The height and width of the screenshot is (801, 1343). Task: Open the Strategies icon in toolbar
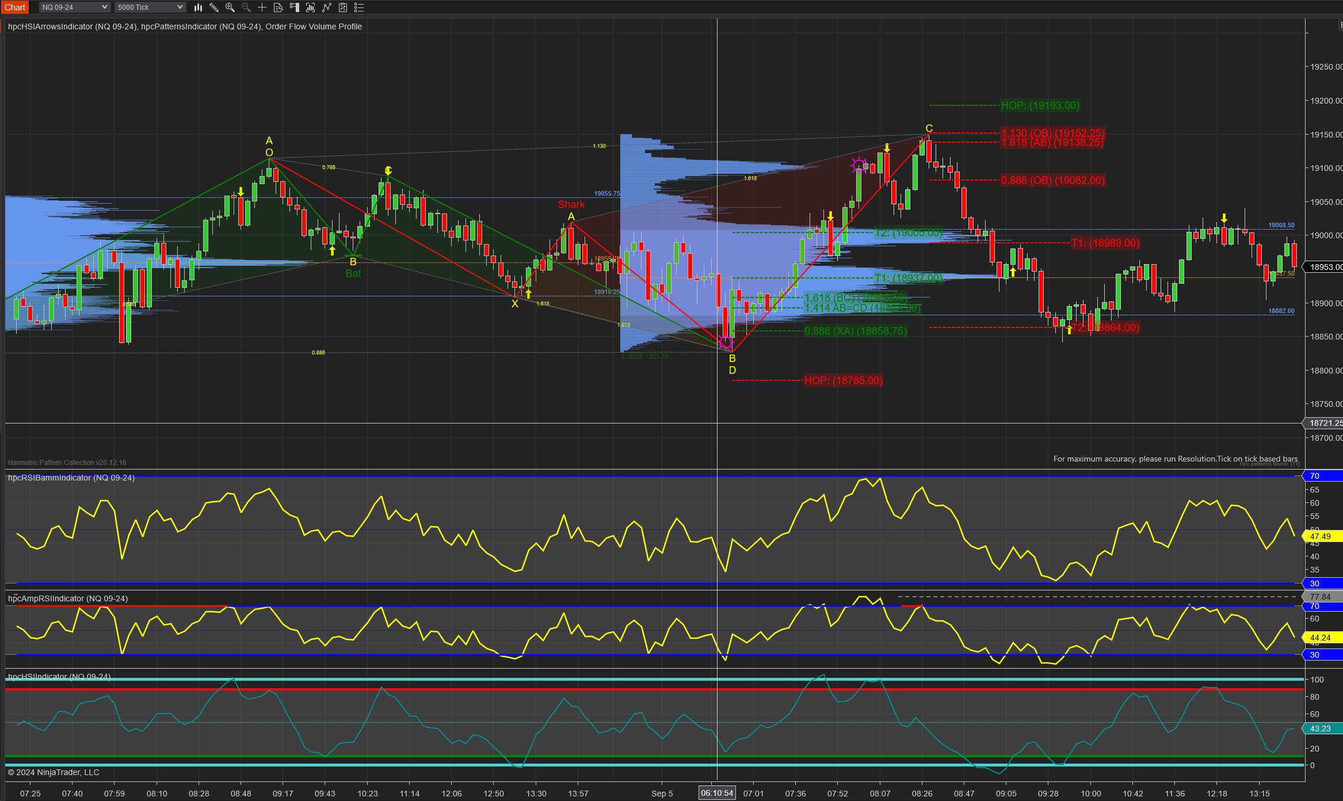pos(343,7)
